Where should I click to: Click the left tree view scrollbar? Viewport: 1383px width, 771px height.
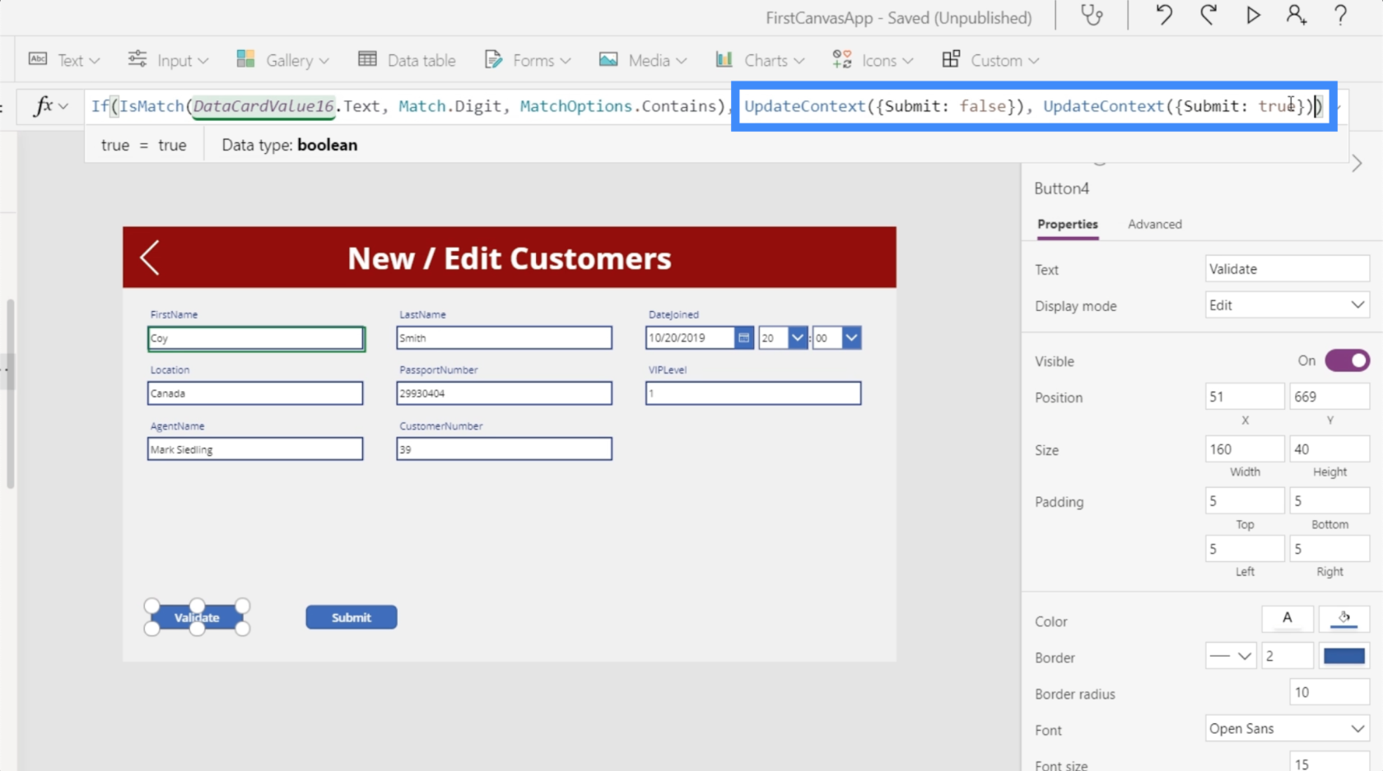pos(10,393)
